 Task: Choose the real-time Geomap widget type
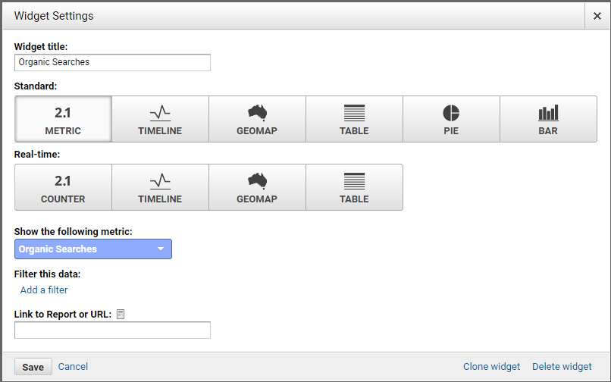pos(257,187)
